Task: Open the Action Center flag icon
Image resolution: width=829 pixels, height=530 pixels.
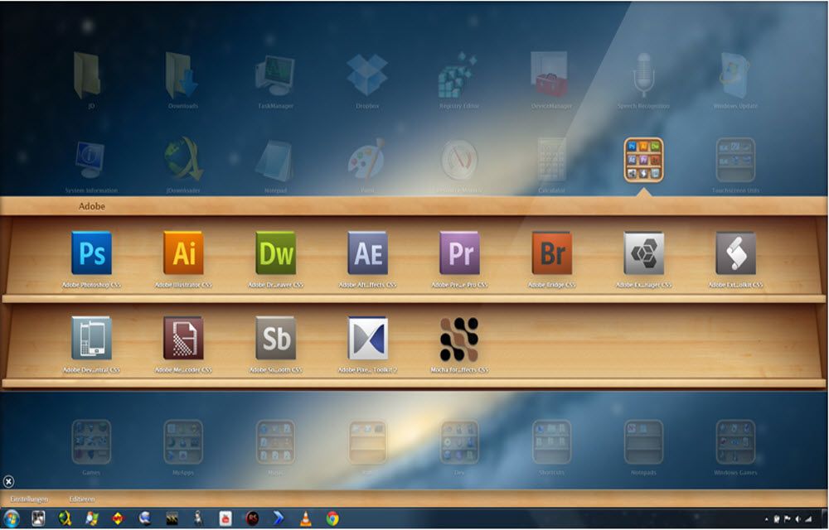Action: (x=788, y=519)
